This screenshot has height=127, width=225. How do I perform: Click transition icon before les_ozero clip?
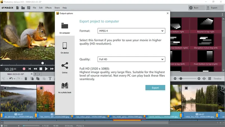click(37, 115)
